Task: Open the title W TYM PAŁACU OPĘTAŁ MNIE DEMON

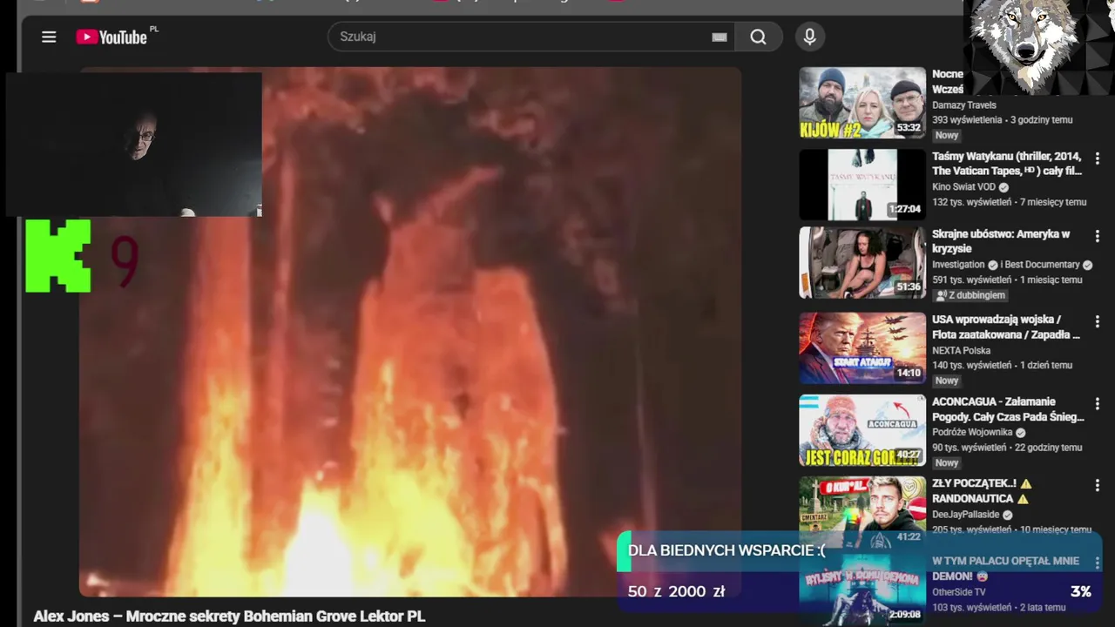Action: click(1005, 569)
